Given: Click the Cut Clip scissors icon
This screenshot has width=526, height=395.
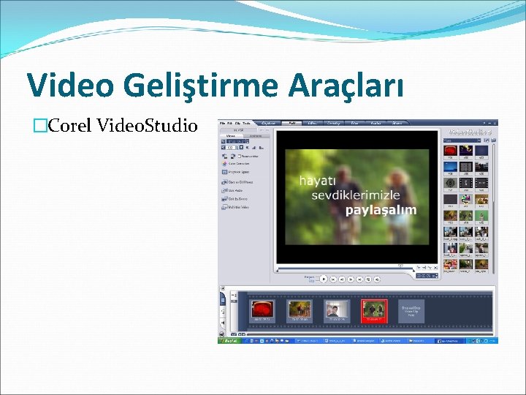Looking at the screenshot, I should (430, 268).
